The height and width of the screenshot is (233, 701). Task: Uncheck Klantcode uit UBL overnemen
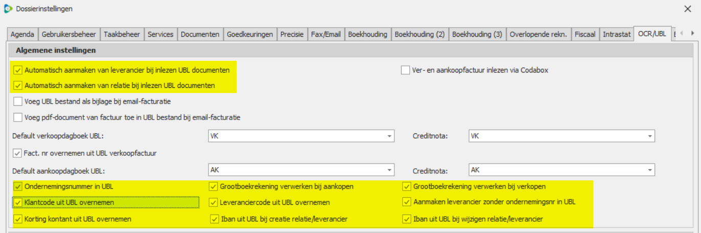18,202
